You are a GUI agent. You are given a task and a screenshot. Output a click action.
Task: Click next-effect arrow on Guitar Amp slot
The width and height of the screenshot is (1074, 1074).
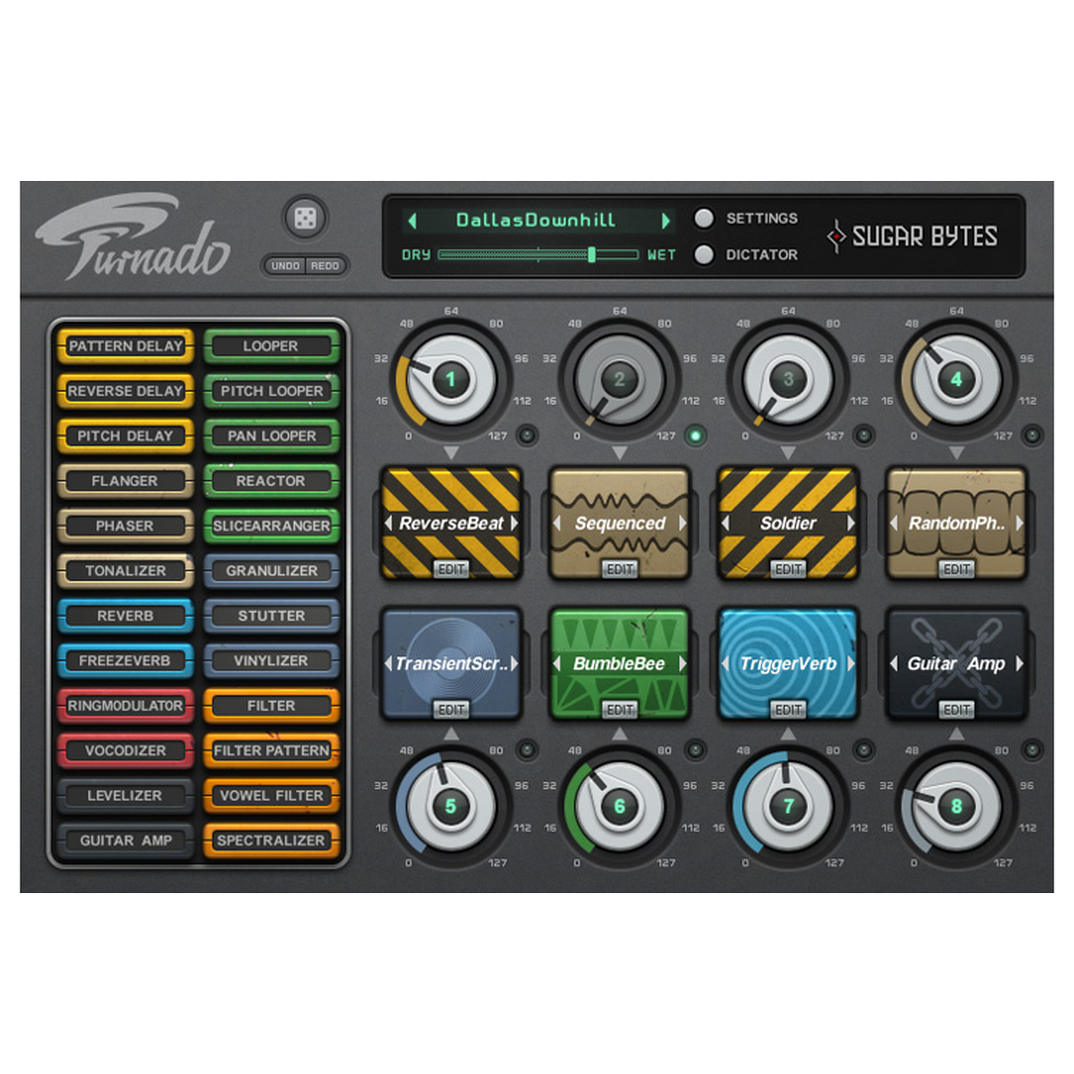pos(1019,664)
